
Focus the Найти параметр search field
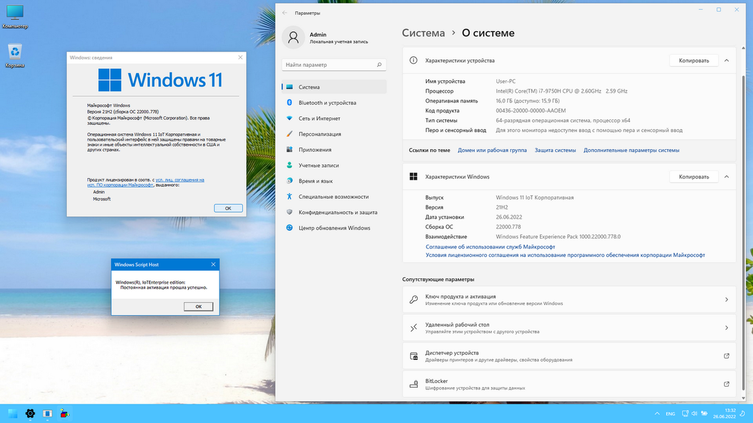pyautogui.click(x=334, y=65)
